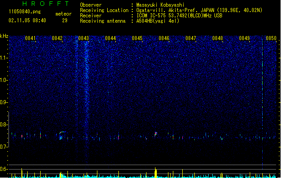Click the date stamp 02.11.05 08:40
The height and width of the screenshot is (178, 281).
click(27, 20)
